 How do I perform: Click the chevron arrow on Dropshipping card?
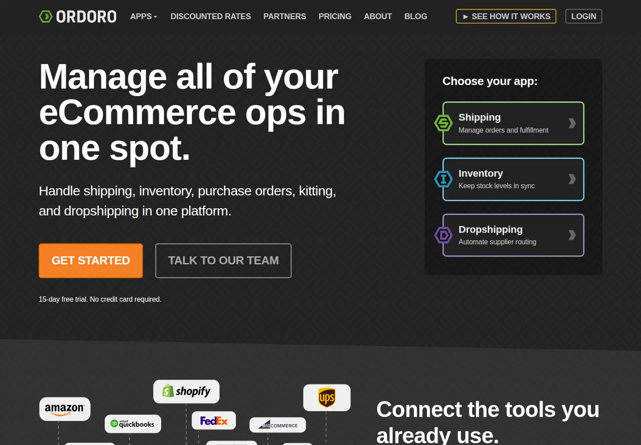click(572, 235)
